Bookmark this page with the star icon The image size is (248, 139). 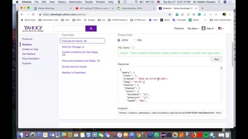pyautogui.click(x=170, y=15)
